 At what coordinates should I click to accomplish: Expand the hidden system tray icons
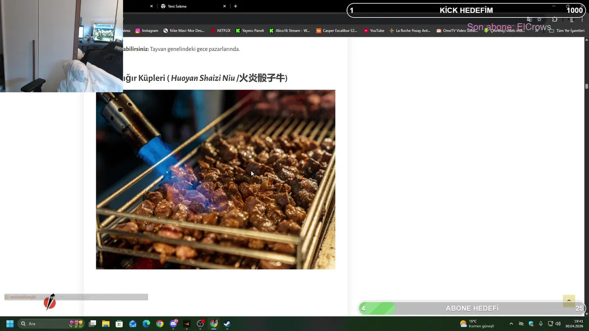(511, 324)
